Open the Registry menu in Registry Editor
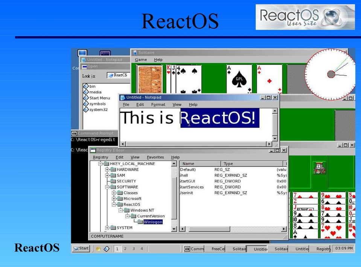 [x=101, y=157]
